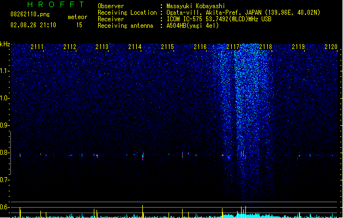Click the 1.0 kHz axis label
343x218 pixels.
coord(4,98)
